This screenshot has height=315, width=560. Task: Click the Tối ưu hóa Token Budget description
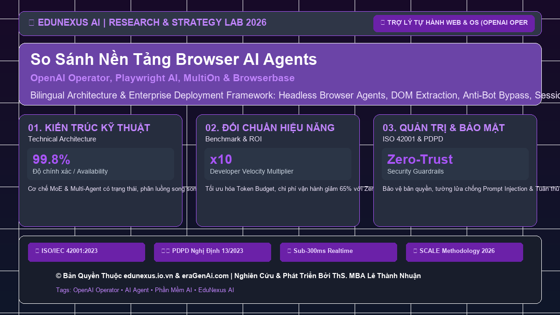tap(289, 189)
